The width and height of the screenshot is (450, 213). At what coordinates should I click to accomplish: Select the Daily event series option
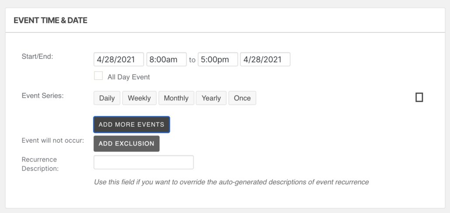[107, 98]
